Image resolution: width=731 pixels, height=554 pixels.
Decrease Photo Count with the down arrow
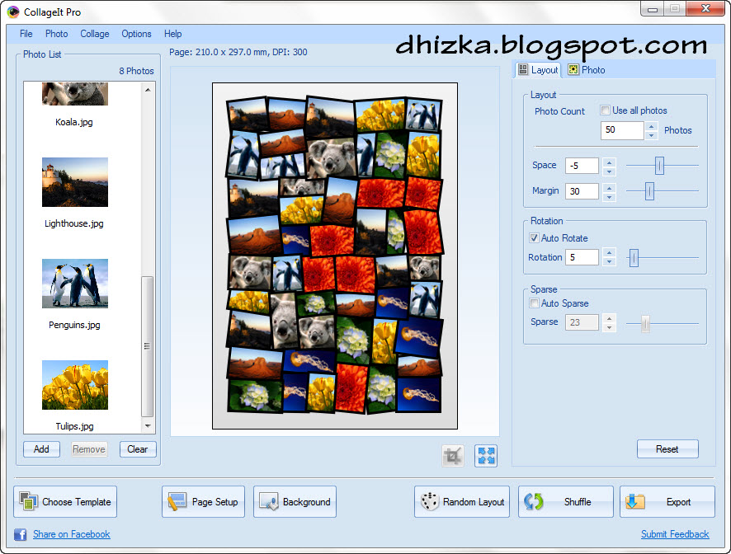pos(651,135)
